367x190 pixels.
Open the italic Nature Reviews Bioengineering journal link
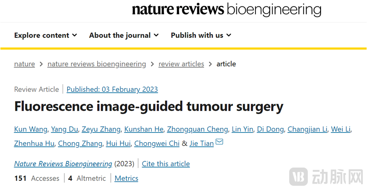click(63, 164)
